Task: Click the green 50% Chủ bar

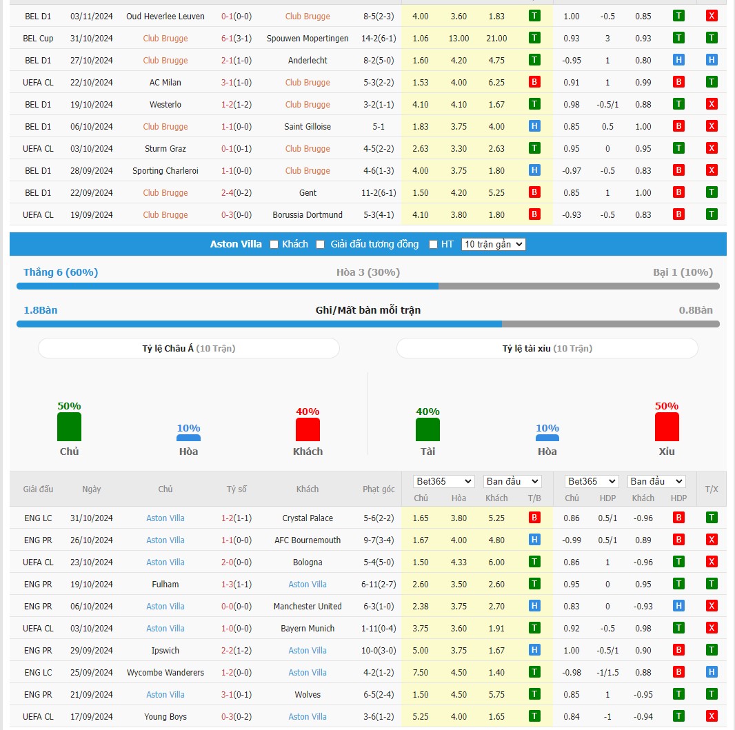Action: [x=70, y=427]
